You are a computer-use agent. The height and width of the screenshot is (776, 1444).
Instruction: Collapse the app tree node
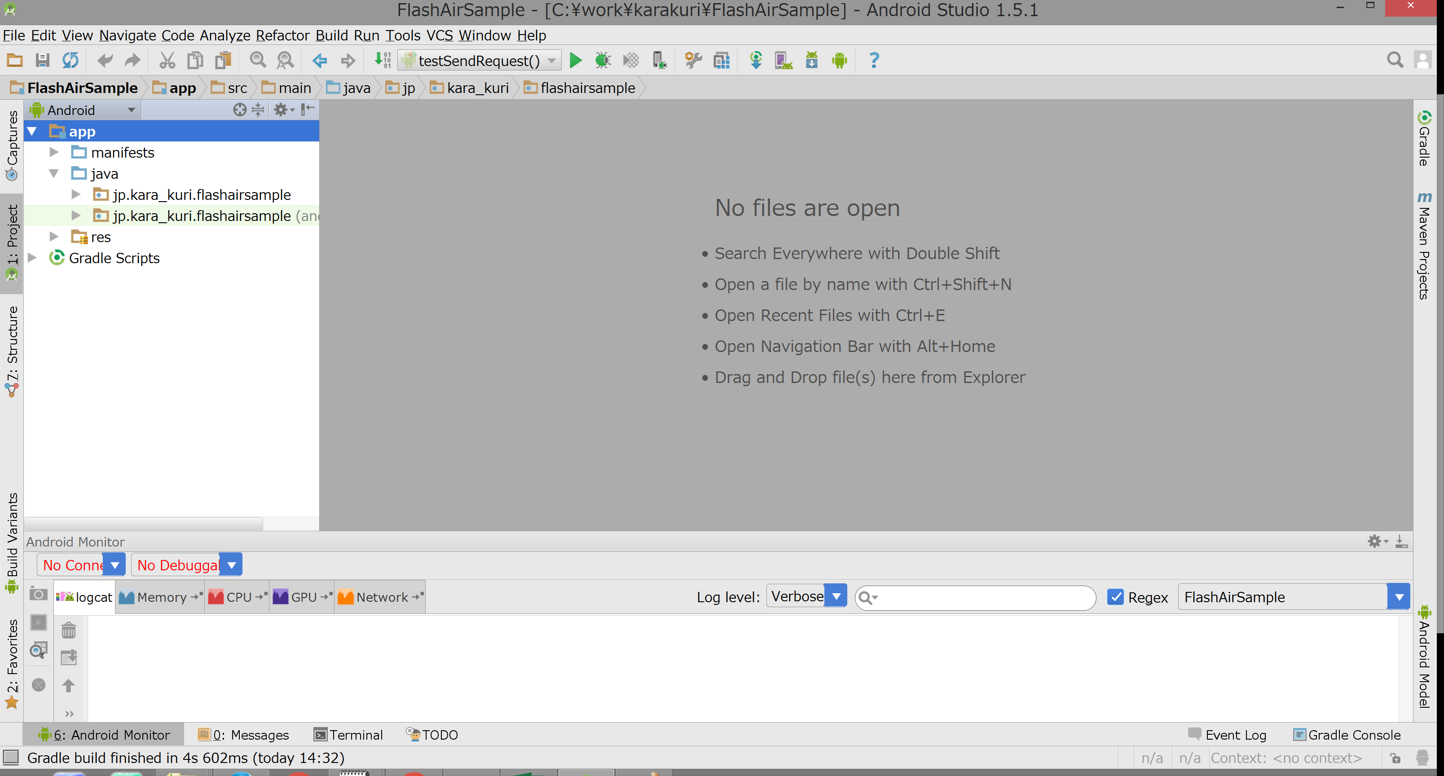(x=32, y=131)
